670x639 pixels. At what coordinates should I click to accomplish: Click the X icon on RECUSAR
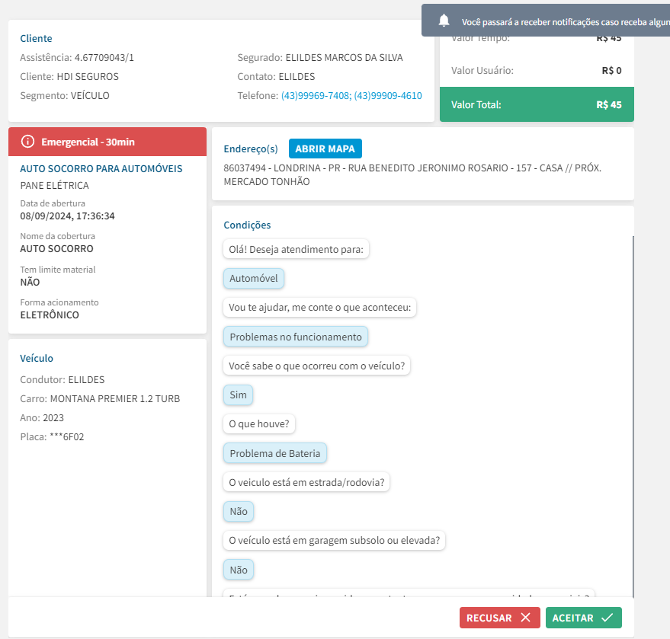point(525,618)
